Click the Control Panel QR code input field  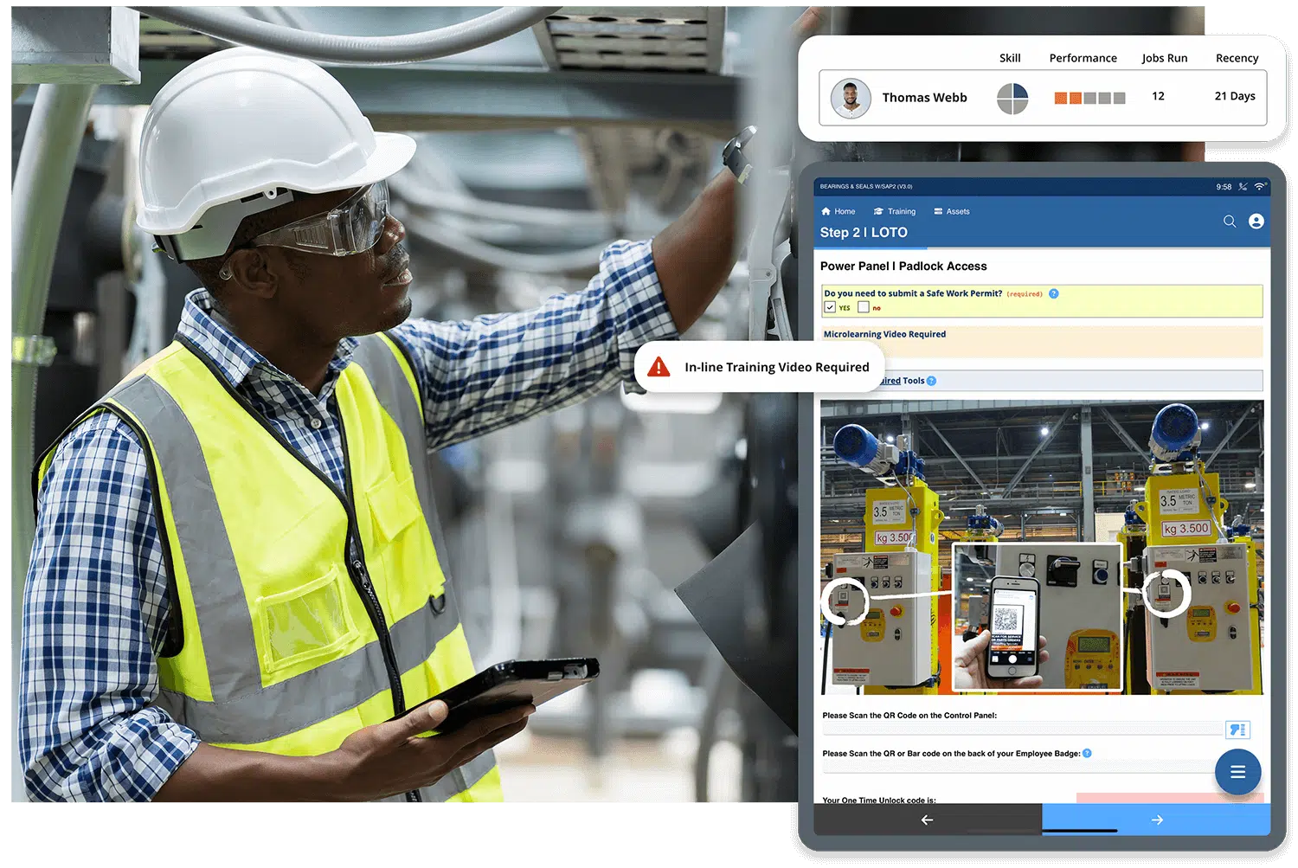pyautogui.click(x=1022, y=730)
